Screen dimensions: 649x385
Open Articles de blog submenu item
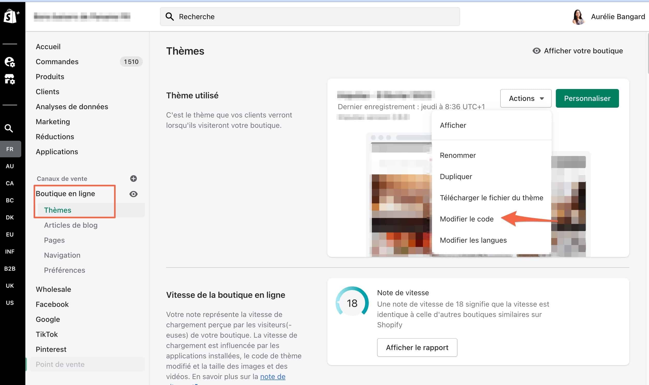coord(71,225)
